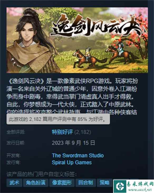Open the Spiral Up Games publisher link
This screenshot has width=154, height=193.
click(x=72, y=162)
